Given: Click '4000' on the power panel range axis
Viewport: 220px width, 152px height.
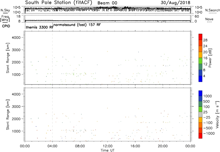Looking at the screenshot, I should (16, 38).
